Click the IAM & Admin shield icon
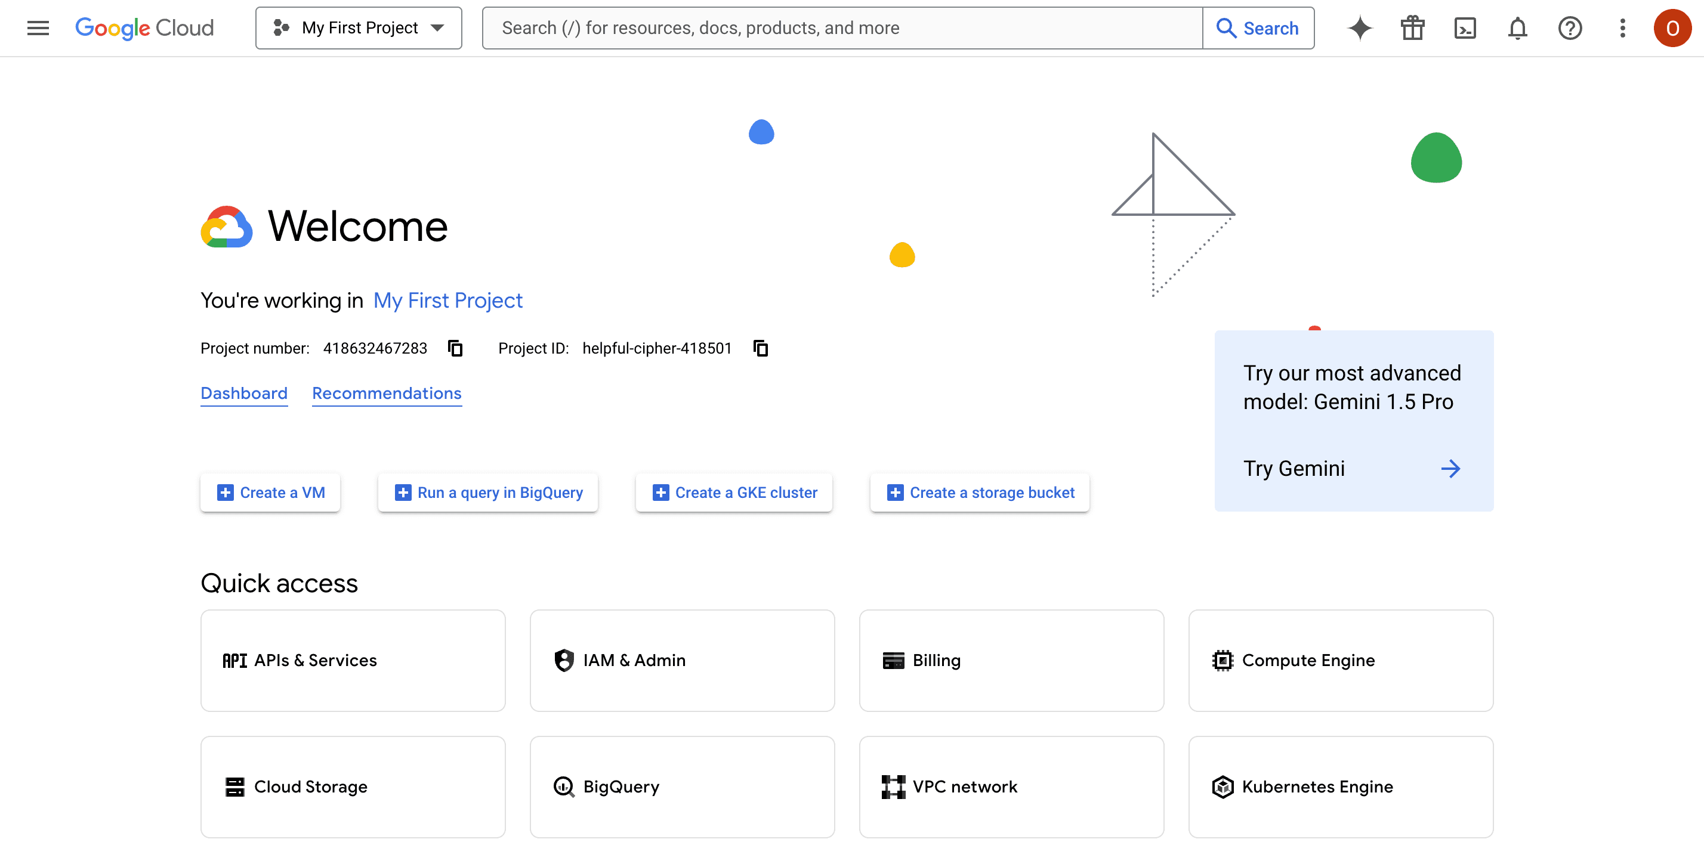This screenshot has width=1704, height=867. coord(564,660)
